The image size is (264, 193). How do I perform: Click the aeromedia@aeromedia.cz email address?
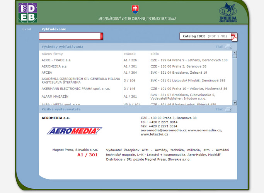click(164, 130)
